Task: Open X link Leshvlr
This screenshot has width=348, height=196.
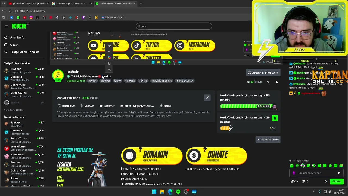Action: [87, 106]
